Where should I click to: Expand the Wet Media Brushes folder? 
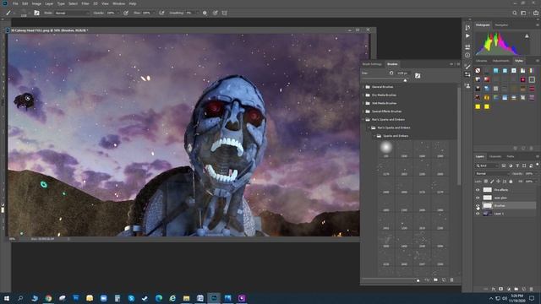coord(363,103)
